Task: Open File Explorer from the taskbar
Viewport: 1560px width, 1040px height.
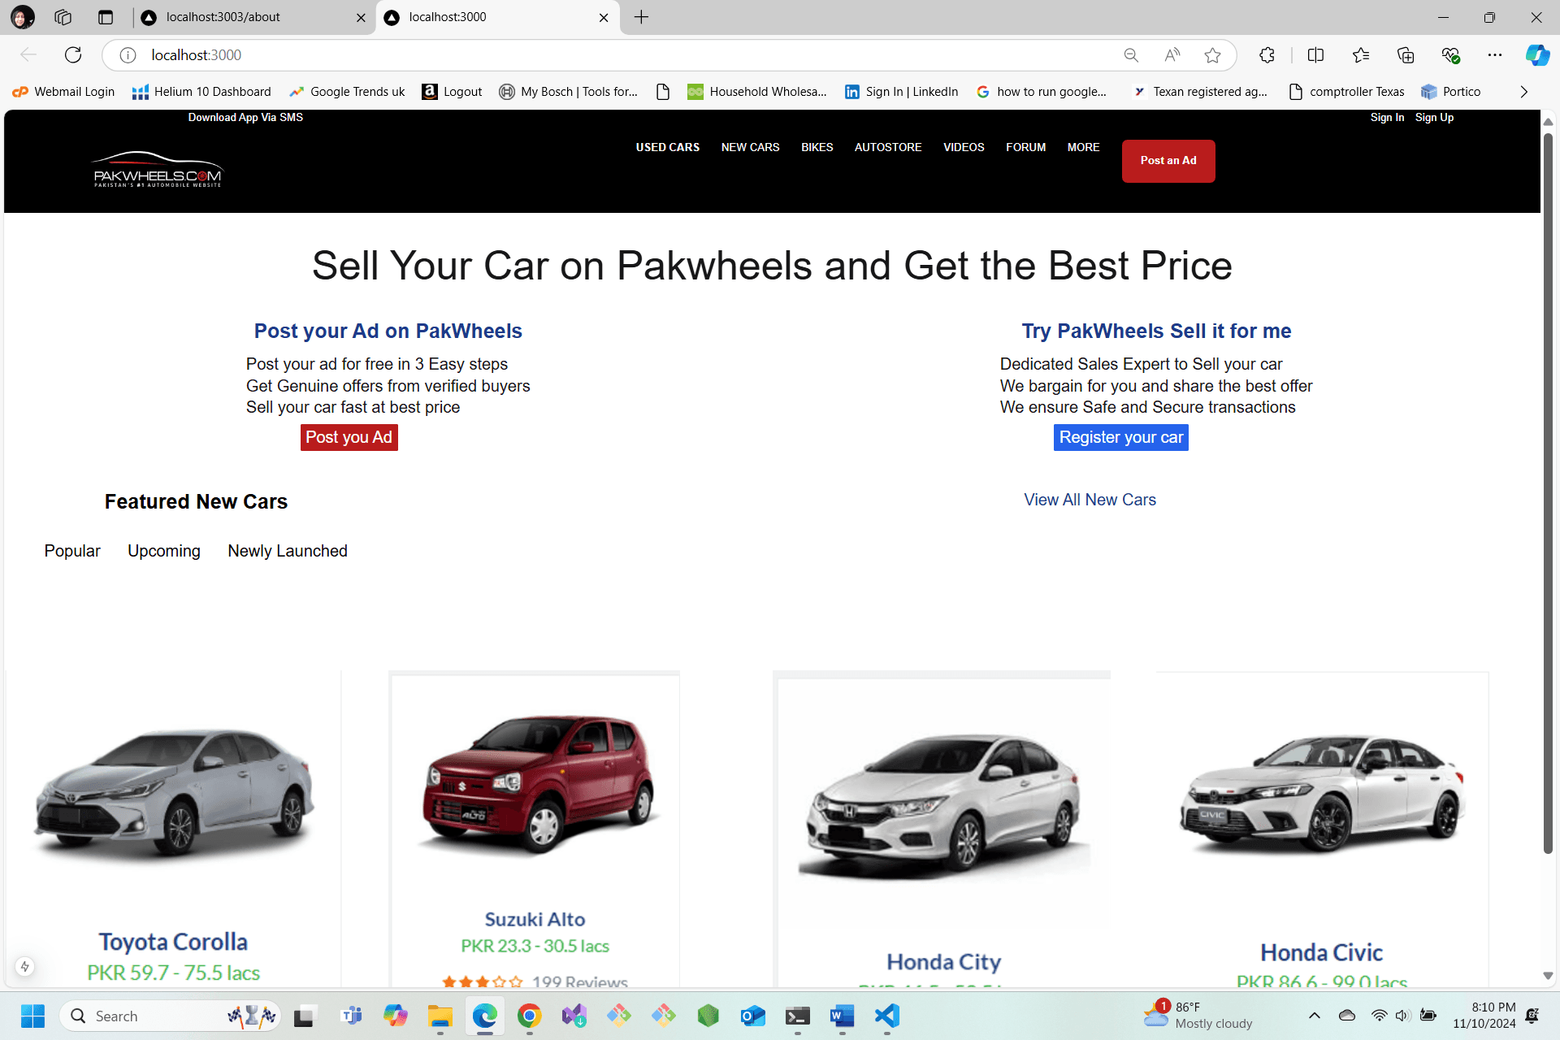Action: pyautogui.click(x=440, y=1016)
